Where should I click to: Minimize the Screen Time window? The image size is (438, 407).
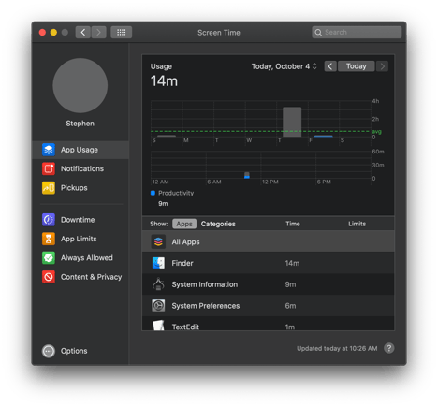(x=53, y=33)
